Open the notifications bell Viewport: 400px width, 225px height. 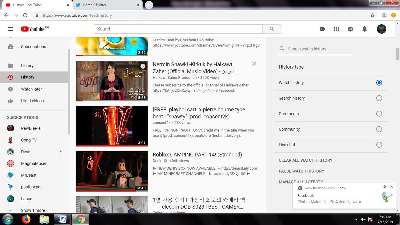click(365, 29)
